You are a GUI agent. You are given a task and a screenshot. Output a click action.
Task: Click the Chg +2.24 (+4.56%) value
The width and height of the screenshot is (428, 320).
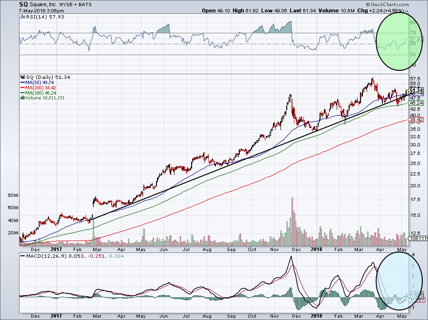[x=380, y=10]
